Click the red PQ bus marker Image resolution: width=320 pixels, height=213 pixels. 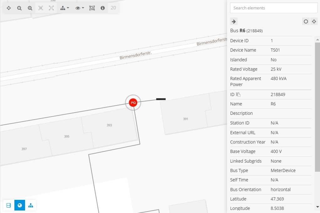[133, 102]
